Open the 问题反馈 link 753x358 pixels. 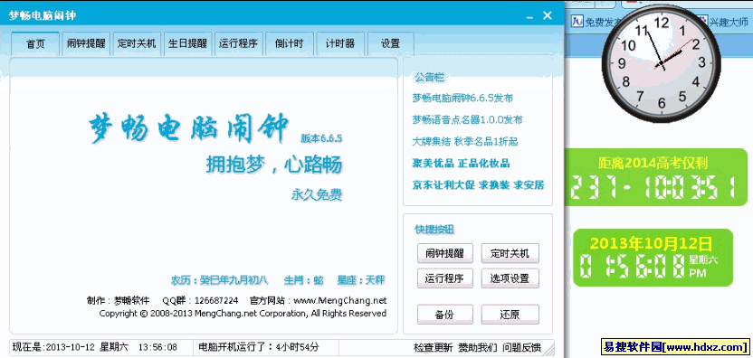tap(522, 347)
